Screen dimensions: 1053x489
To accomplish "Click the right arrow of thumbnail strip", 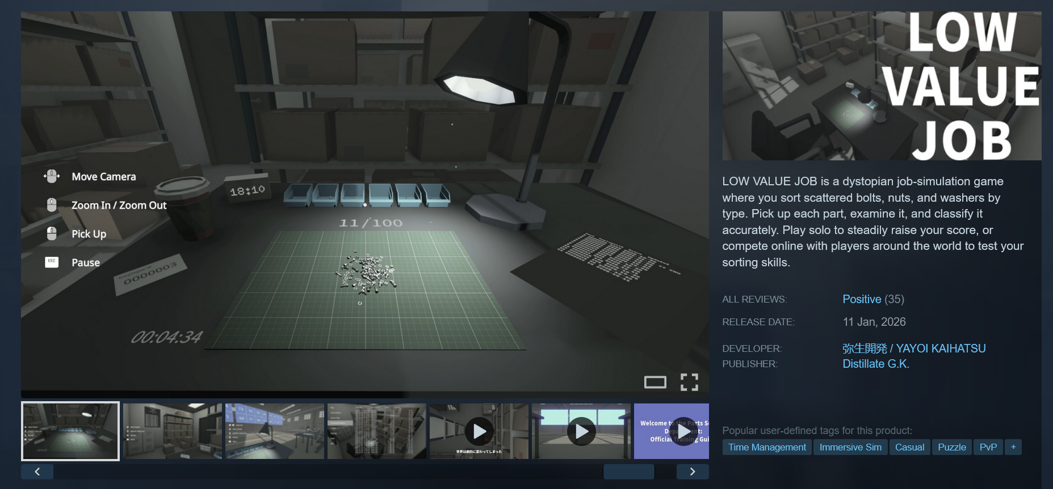I will point(693,471).
